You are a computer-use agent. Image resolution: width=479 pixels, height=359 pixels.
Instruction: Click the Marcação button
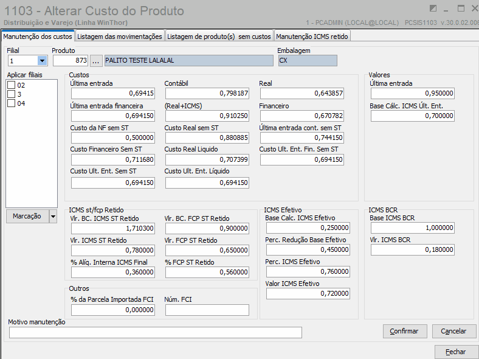(x=27, y=217)
